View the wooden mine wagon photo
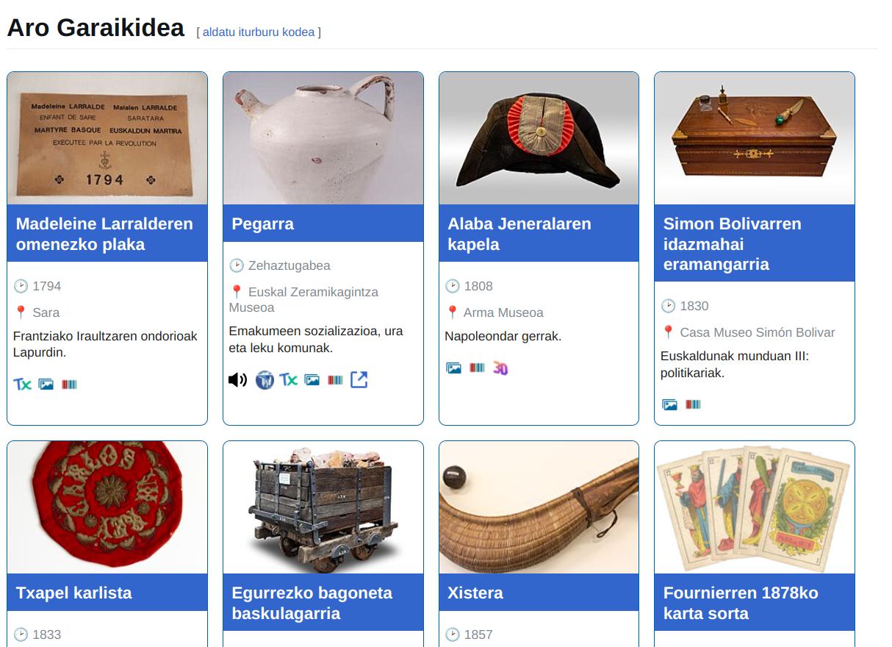The image size is (892, 647). point(323,507)
